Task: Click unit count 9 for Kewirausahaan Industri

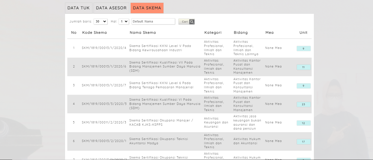Action: pyautogui.click(x=303, y=48)
